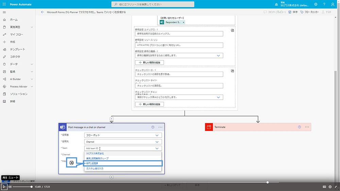Open settings gear in header

pyautogui.click(x=316, y=4)
